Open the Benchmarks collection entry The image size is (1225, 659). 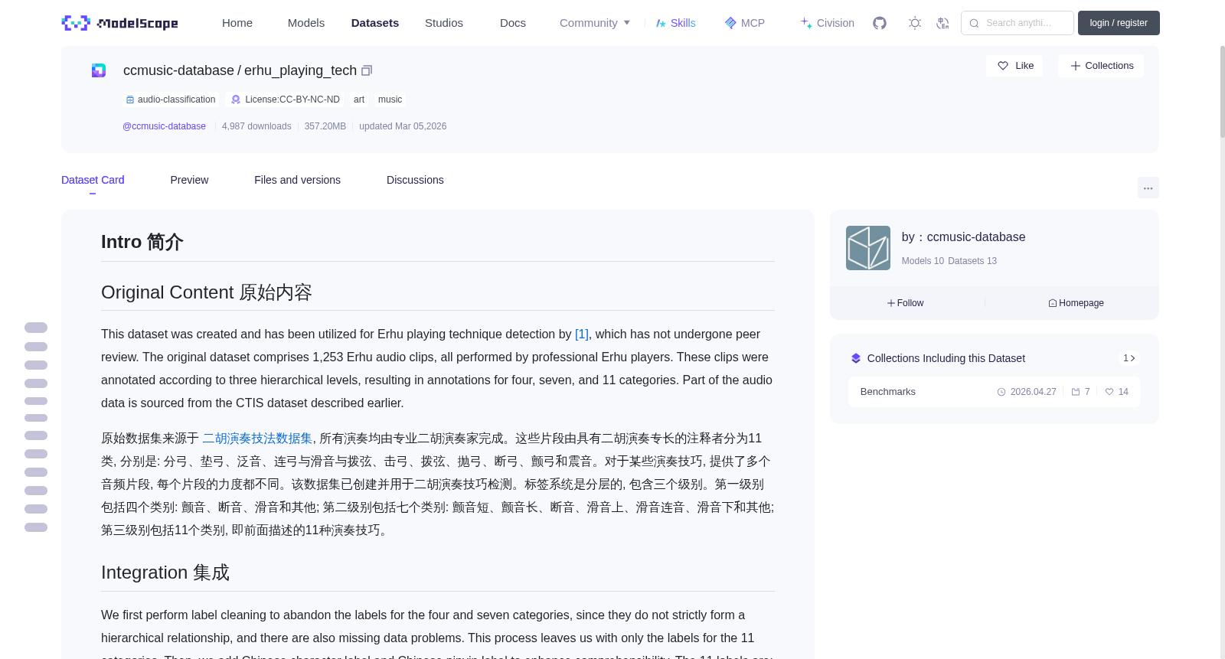[994, 392]
